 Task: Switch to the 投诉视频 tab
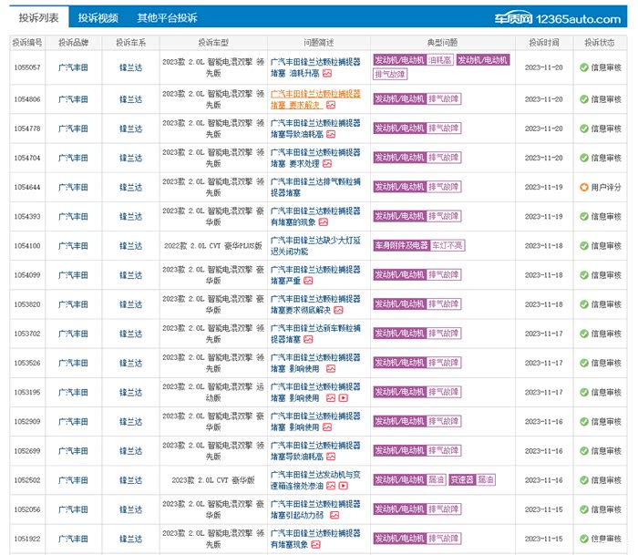coord(98,17)
